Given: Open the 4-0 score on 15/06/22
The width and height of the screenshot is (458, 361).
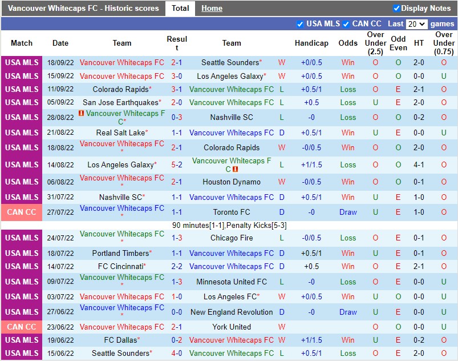Looking at the screenshot, I should 177,354.
